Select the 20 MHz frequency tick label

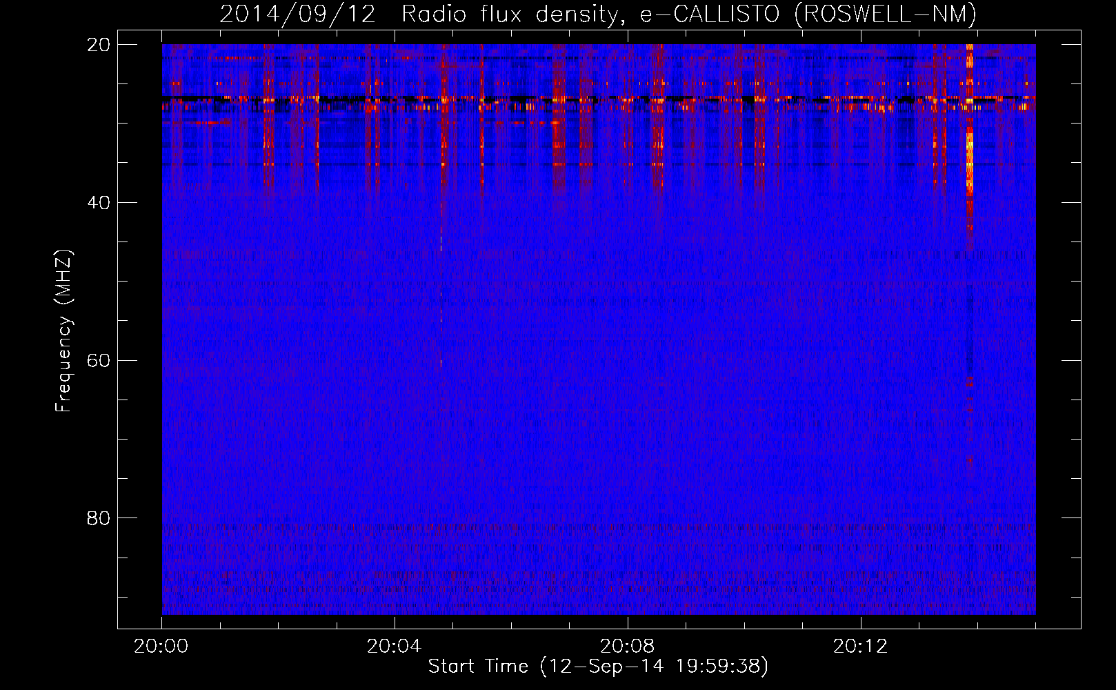tap(99, 44)
